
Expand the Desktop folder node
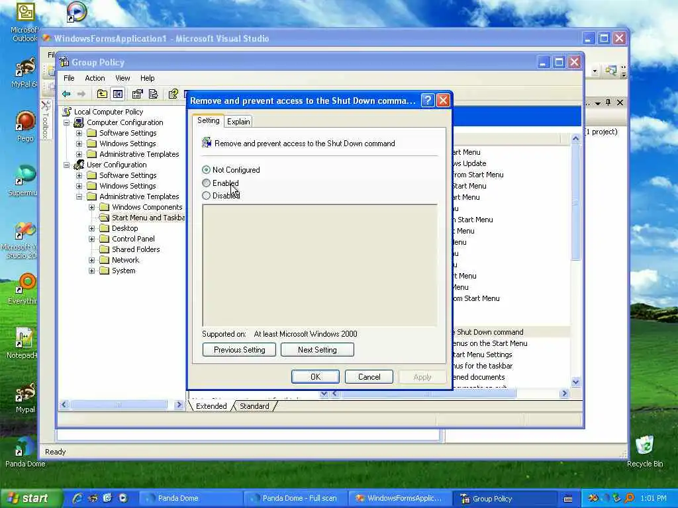[91, 228]
